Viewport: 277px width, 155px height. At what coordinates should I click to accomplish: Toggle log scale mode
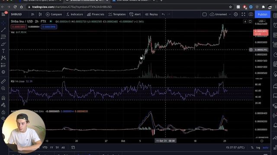[258, 148]
